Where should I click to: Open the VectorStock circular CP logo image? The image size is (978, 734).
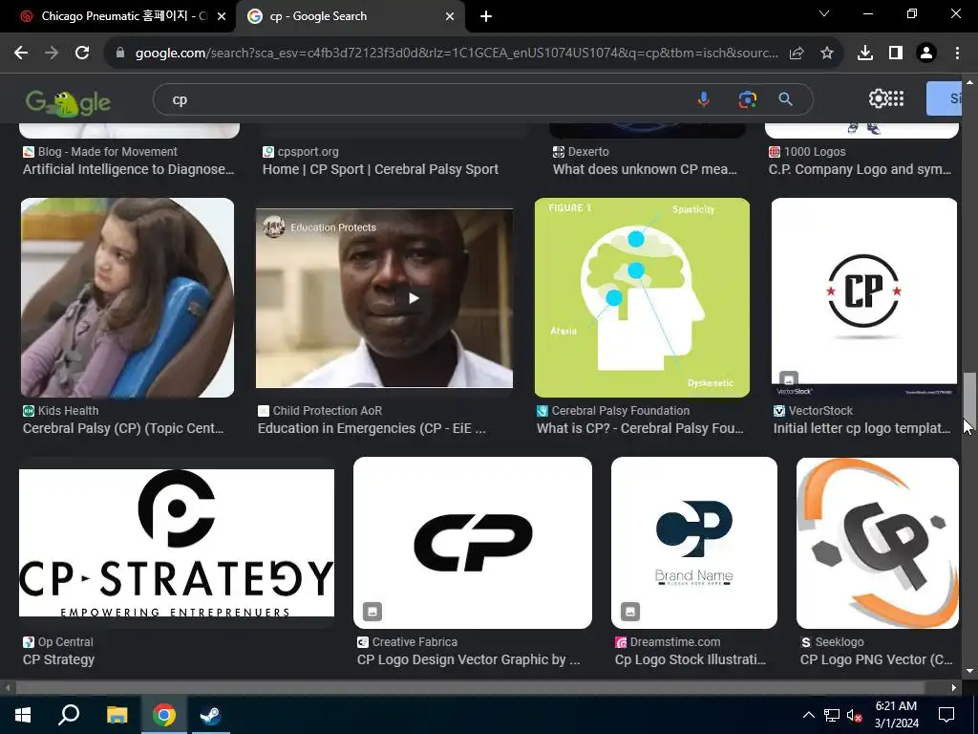pyautogui.click(x=863, y=298)
